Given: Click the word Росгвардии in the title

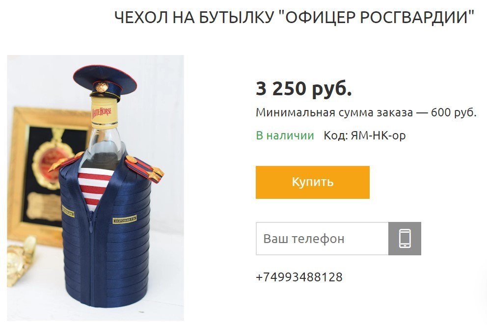Looking at the screenshot, I should (417, 17).
